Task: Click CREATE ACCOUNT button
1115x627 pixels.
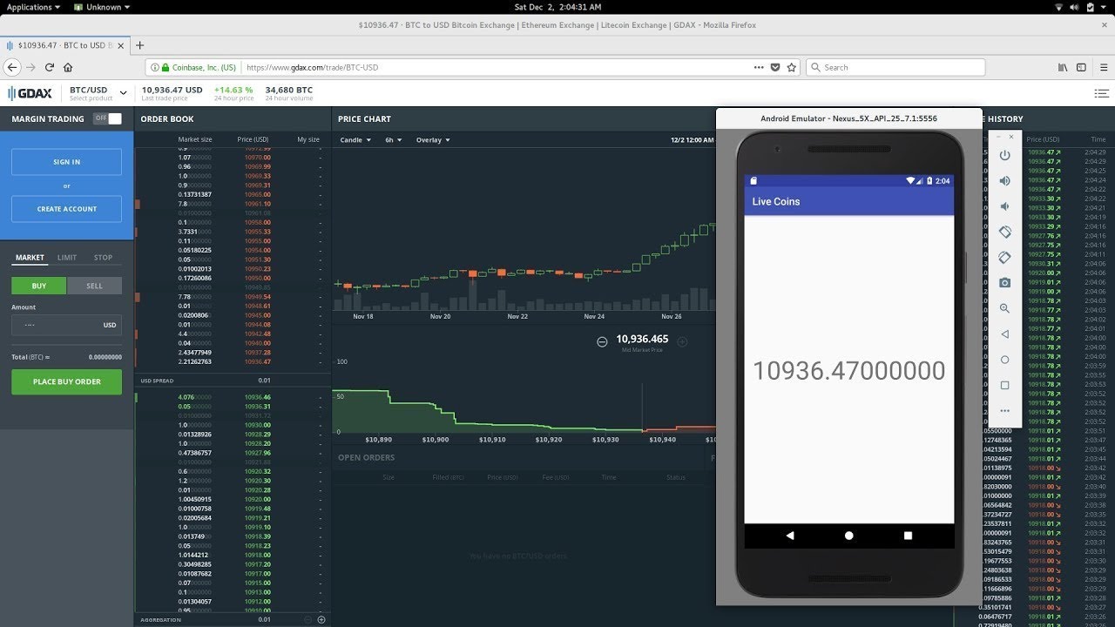Action: pyautogui.click(x=66, y=209)
